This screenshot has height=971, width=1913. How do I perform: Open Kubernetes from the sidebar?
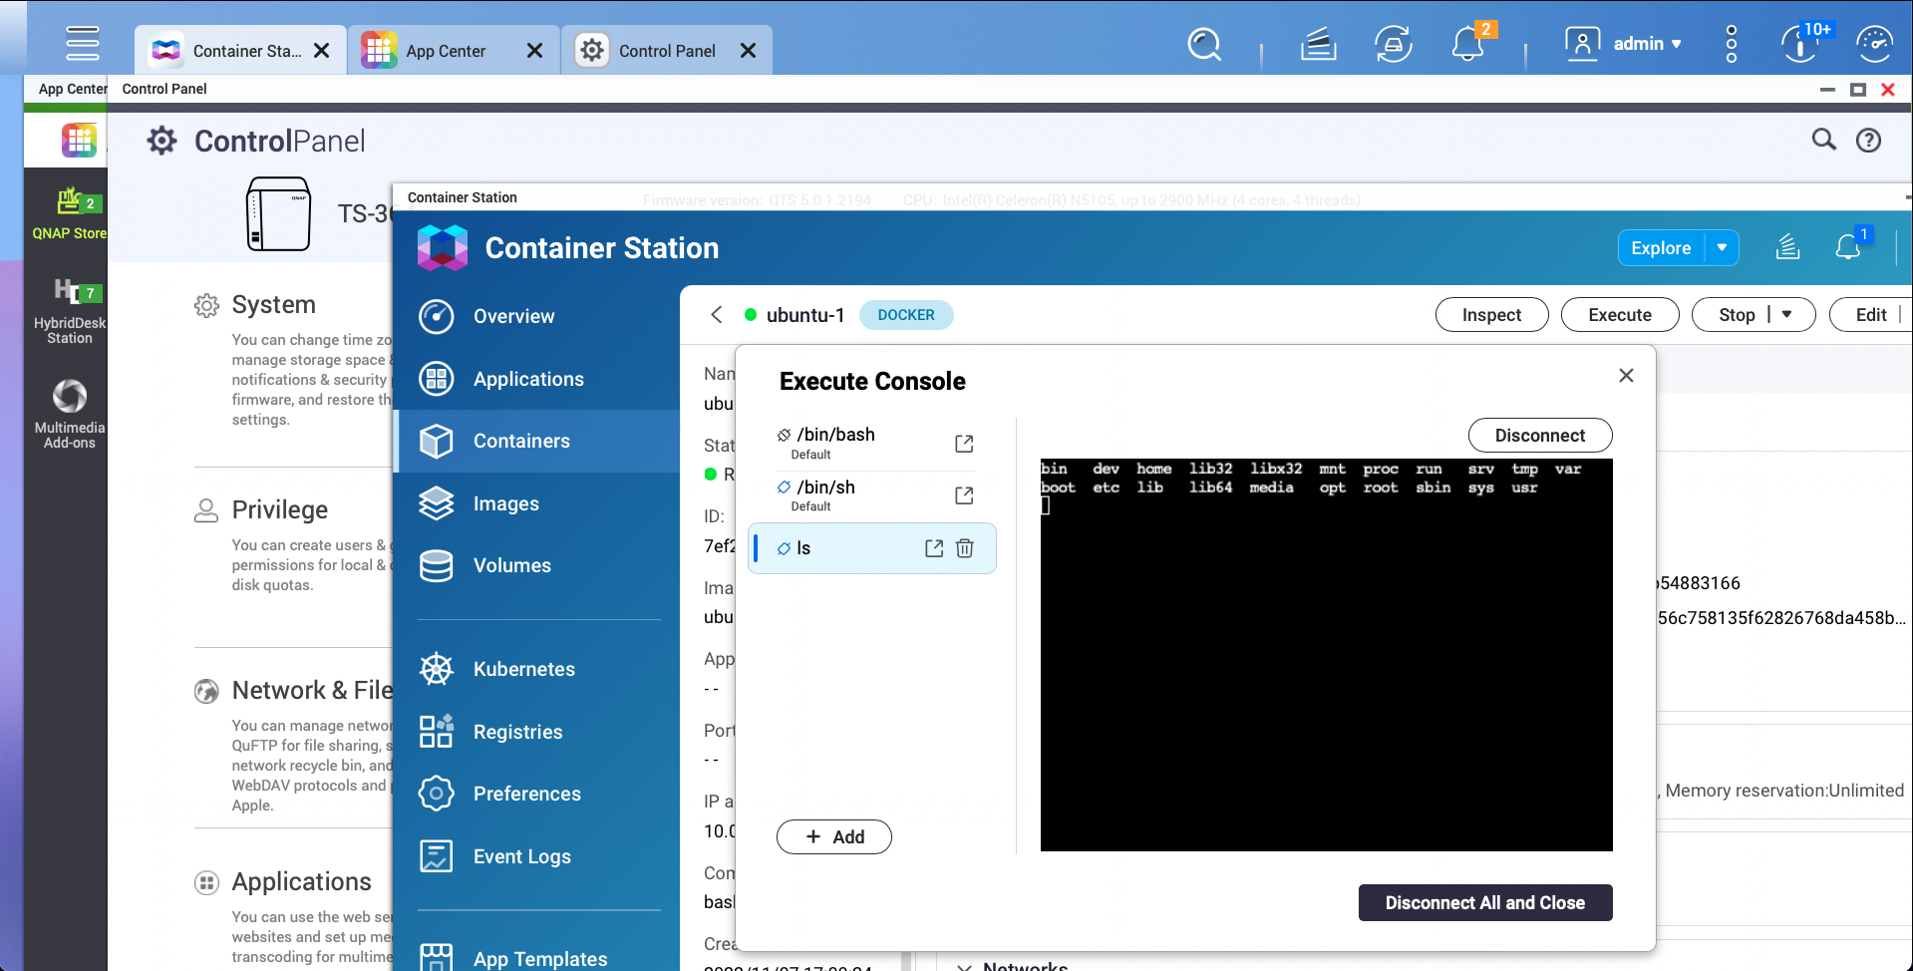[523, 669]
